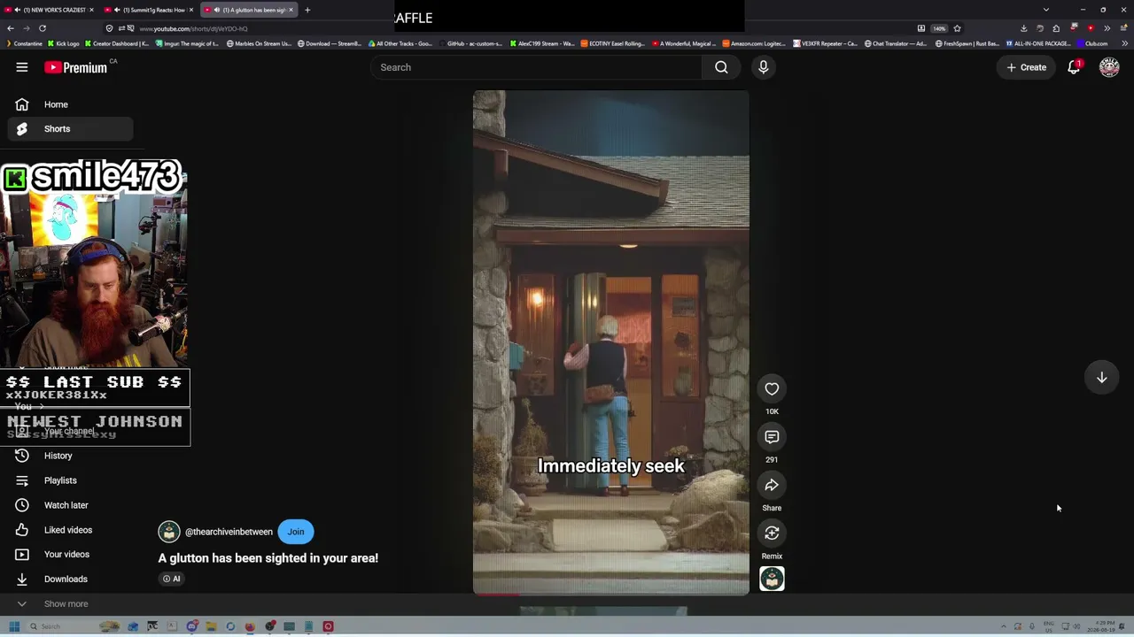Reset the 140% zoom level indicator
Screen dimensions: 1134x637
click(939, 28)
